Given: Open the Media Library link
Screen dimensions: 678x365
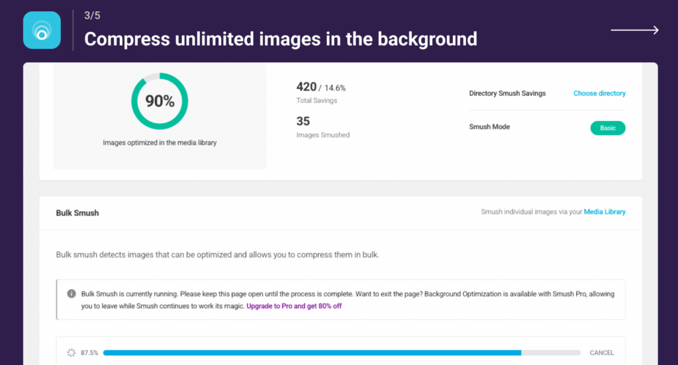Looking at the screenshot, I should [605, 212].
